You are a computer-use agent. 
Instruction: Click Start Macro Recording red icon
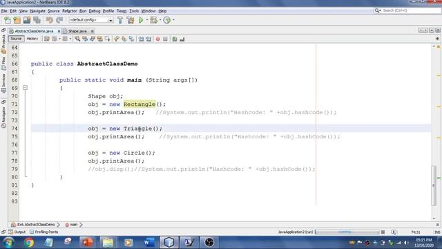point(158,39)
